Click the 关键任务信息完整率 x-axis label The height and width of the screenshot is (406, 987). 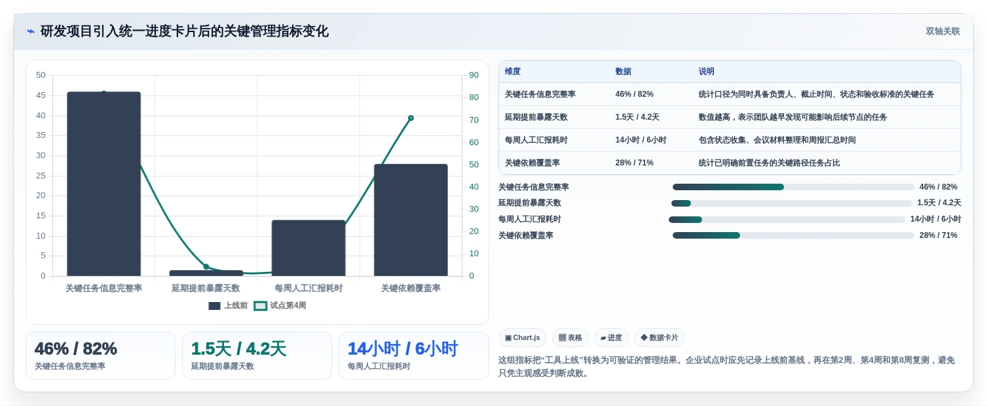[103, 288]
